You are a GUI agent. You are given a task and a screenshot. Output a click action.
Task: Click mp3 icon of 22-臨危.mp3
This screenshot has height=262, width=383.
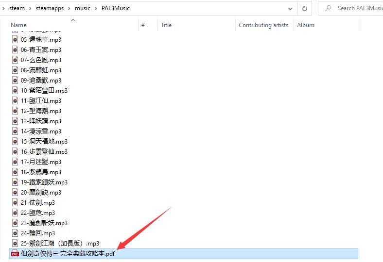[15, 213]
